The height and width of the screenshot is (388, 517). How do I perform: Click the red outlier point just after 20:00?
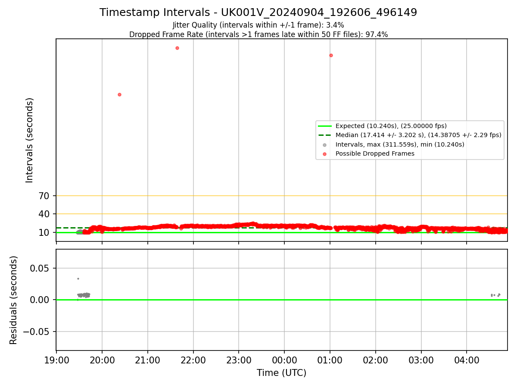click(x=119, y=94)
